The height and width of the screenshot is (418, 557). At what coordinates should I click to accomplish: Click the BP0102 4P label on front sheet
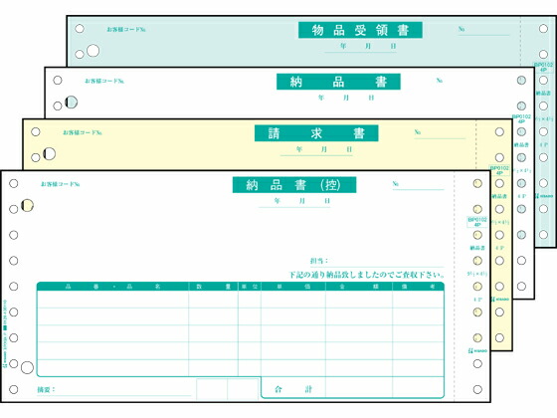click(477, 222)
